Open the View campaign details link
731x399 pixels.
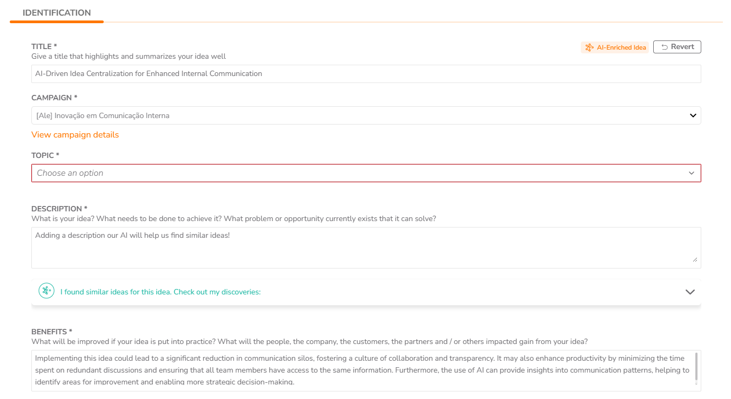pos(75,135)
